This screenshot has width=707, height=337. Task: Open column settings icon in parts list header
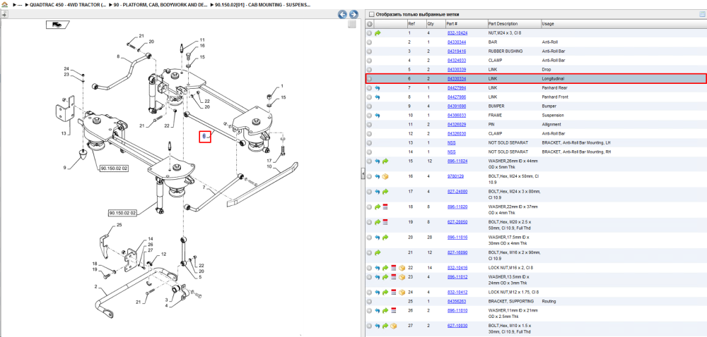tap(701, 14)
